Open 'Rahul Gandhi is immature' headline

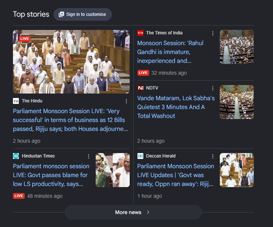pos(170,52)
